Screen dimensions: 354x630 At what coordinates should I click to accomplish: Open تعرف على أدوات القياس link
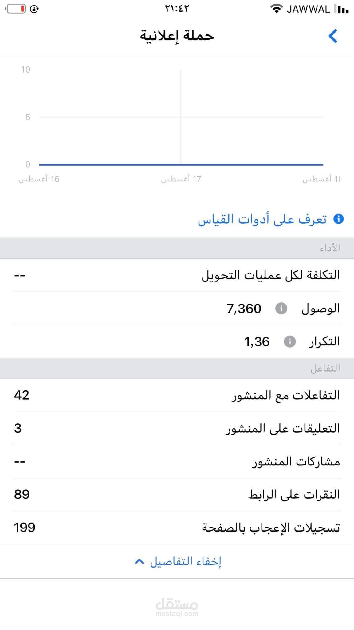pyautogui.click(x=262, y=219)
